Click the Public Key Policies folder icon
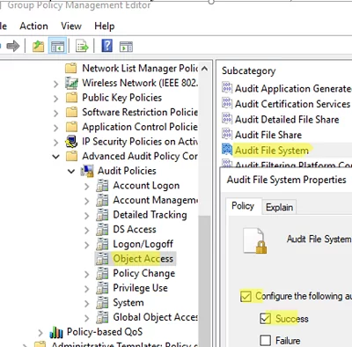The width and height of the screenshot is (352, 347). click(x=71, y=97)
